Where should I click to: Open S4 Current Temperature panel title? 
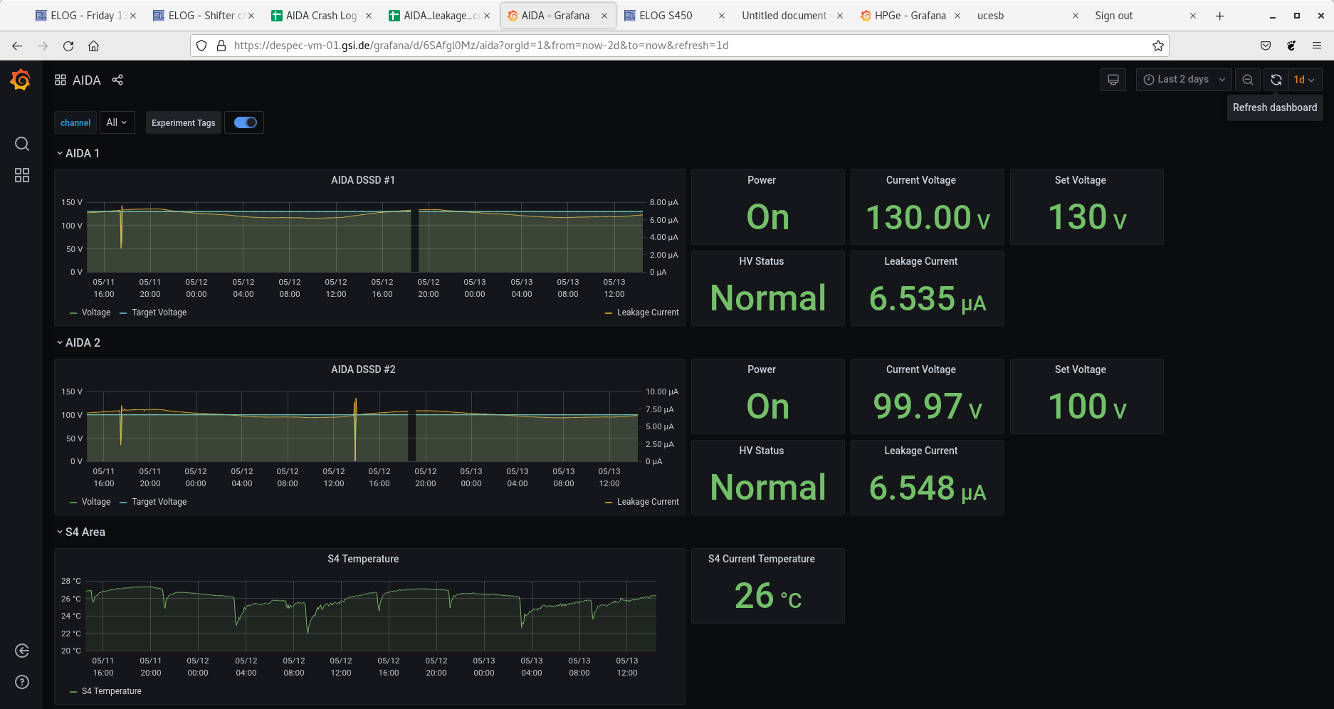[761, 559]
